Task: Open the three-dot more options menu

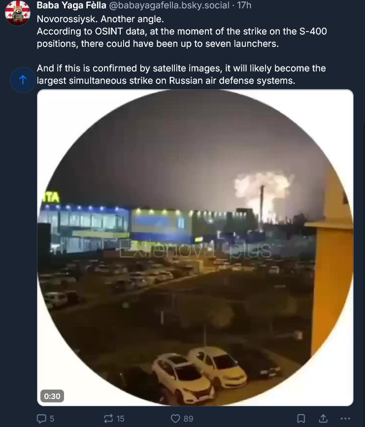Action: (345, 418)
